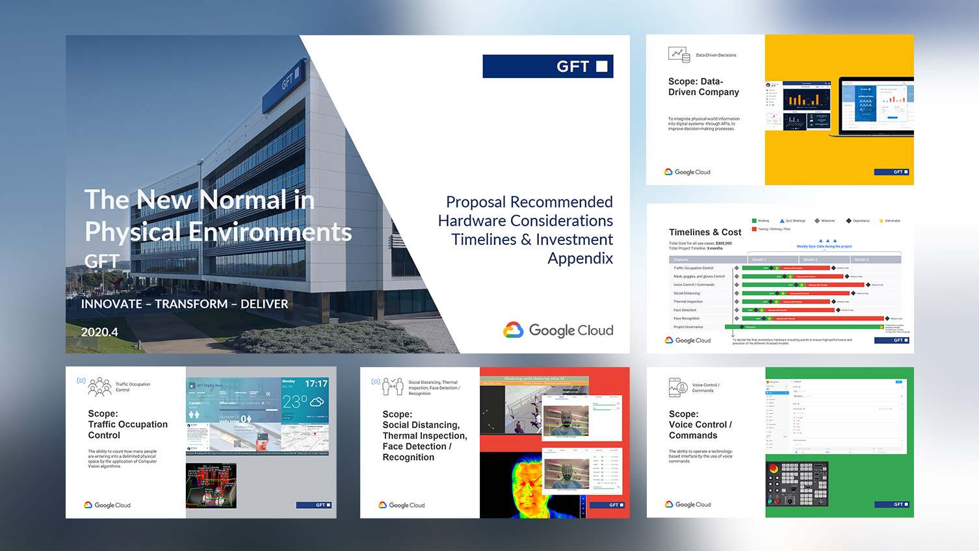
Task: Click GFT badge on the yellow Data-Driven slide
Action: (891, 172)
